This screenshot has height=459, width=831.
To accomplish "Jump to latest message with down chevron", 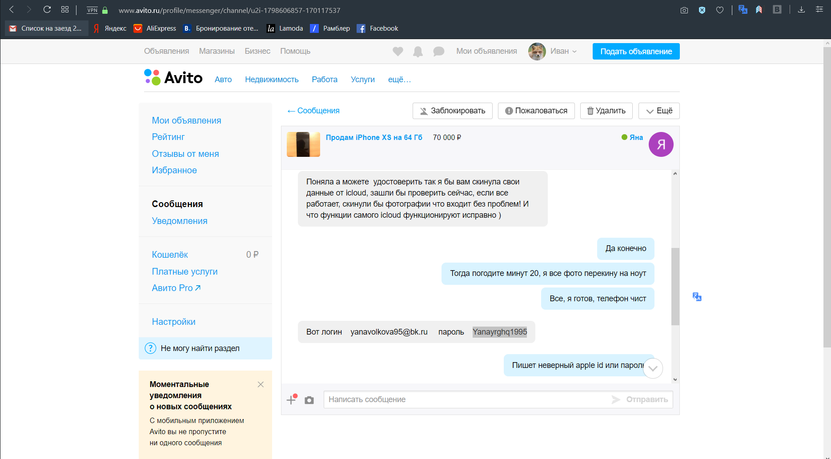I will click(x=653, y=368).
